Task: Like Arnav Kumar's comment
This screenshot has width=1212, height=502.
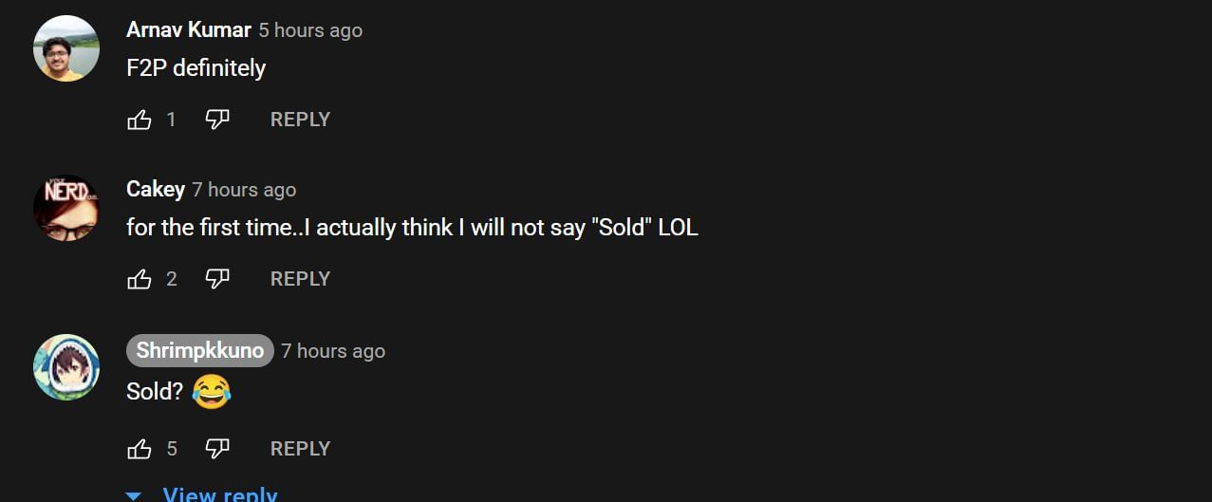Action: pyautogui.click(x=140, y=120)
